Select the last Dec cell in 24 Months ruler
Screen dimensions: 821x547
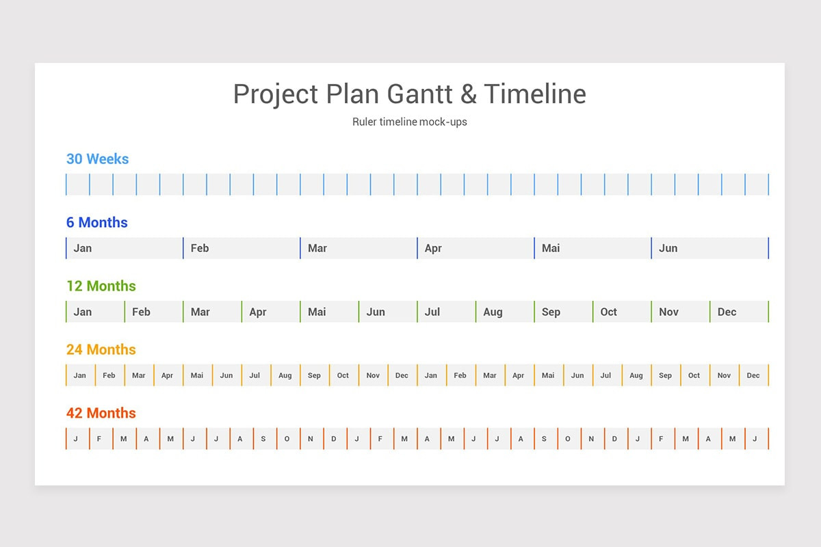tap(754, 375)
